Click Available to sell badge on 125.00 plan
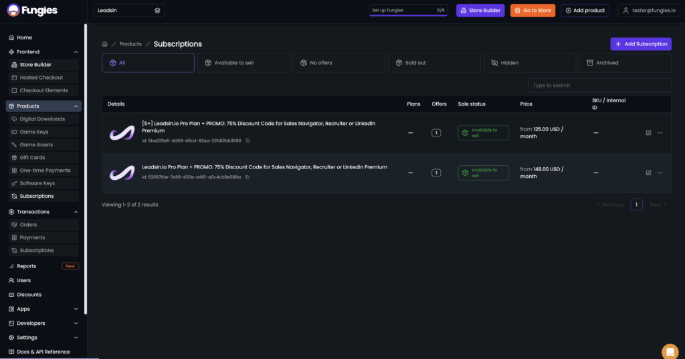This screenshot has height=359, width=685. [x=483, y=133]
